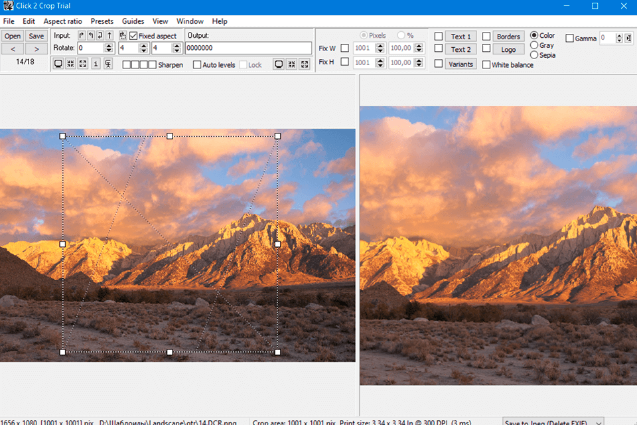Select the Color radio button

(x=534, y=35)
